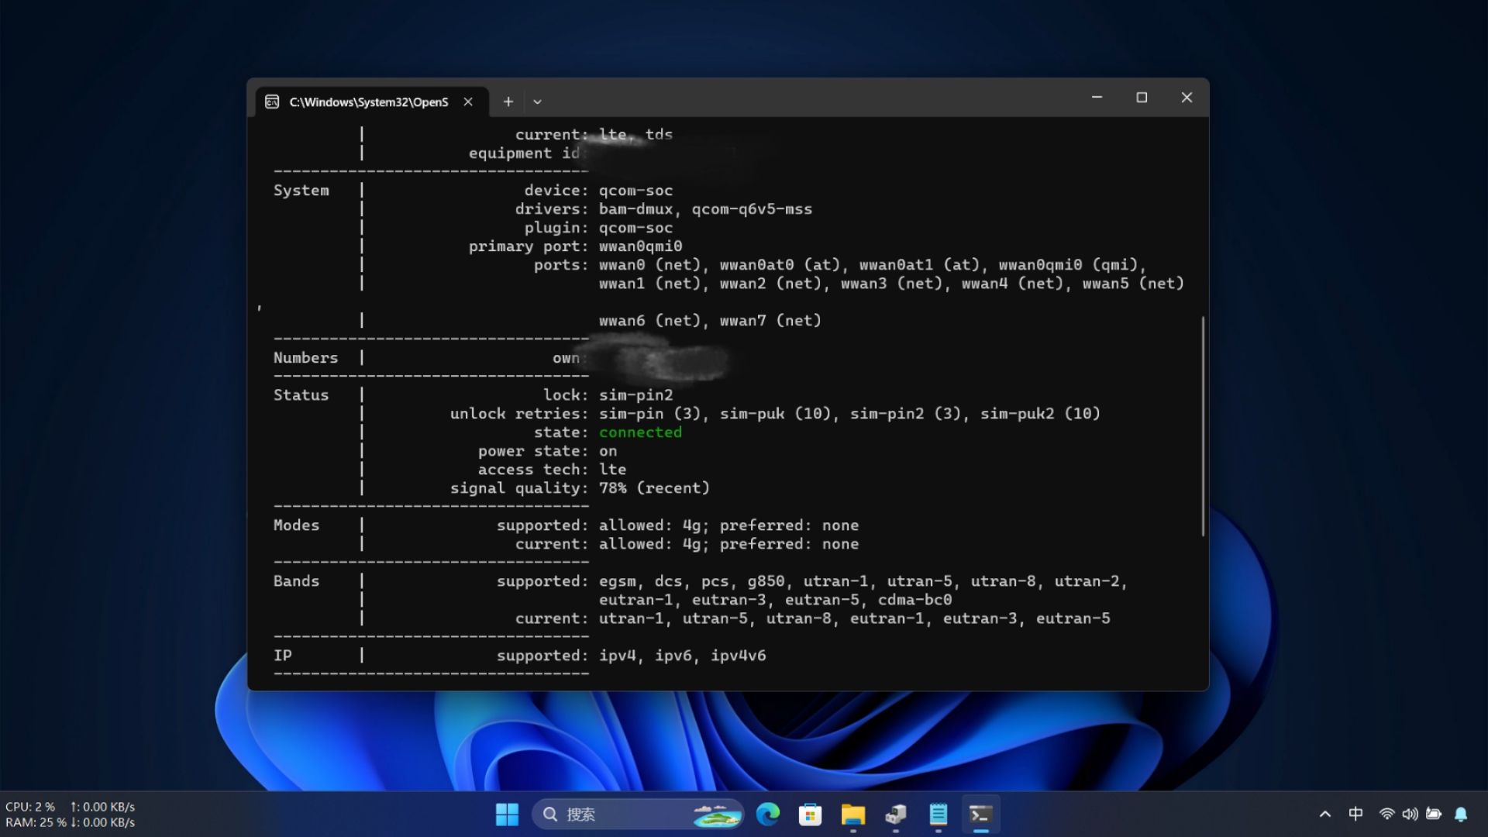Click the Windows Terminal taskbar icon
Image resolution: width=1488 pixels, height=837 pixels.
point(980,815)
